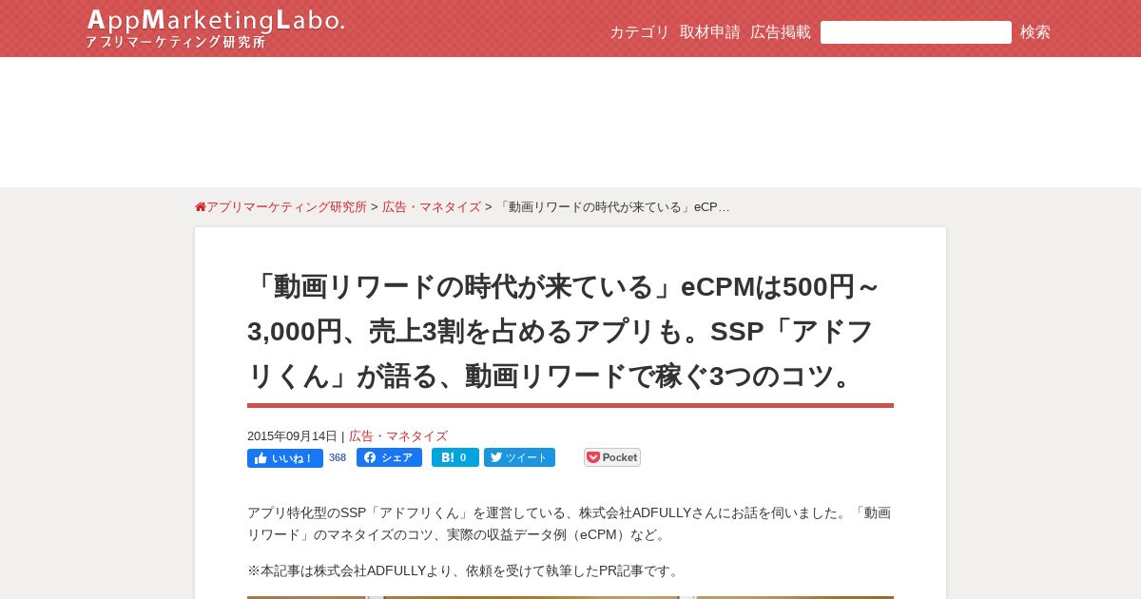Click the date 2015年09月14日
Viewport: 1141px width, 599px height.
(x=292, y=436)
